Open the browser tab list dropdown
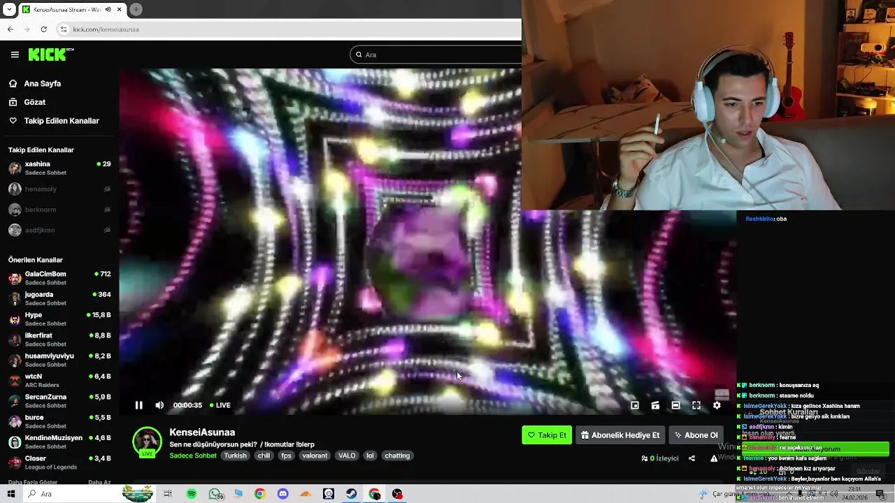Screen dimensions: 895x503 click(x=9, y=9)
